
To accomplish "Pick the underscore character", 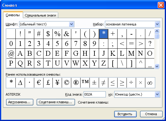I will (x=150, y=63).
